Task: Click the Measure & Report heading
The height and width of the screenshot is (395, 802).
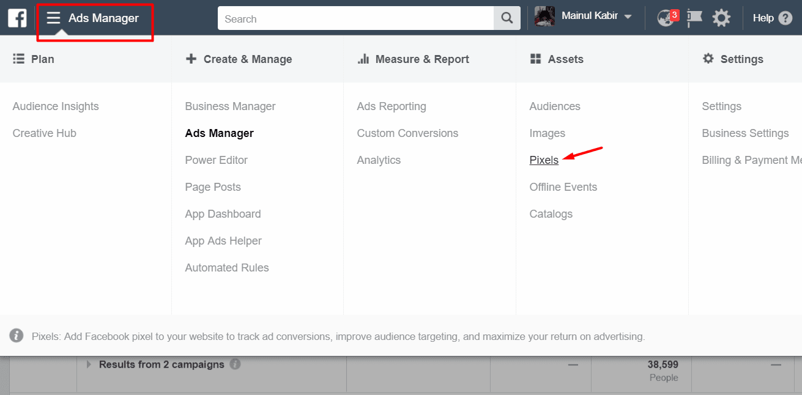Action: pos(422,59)
